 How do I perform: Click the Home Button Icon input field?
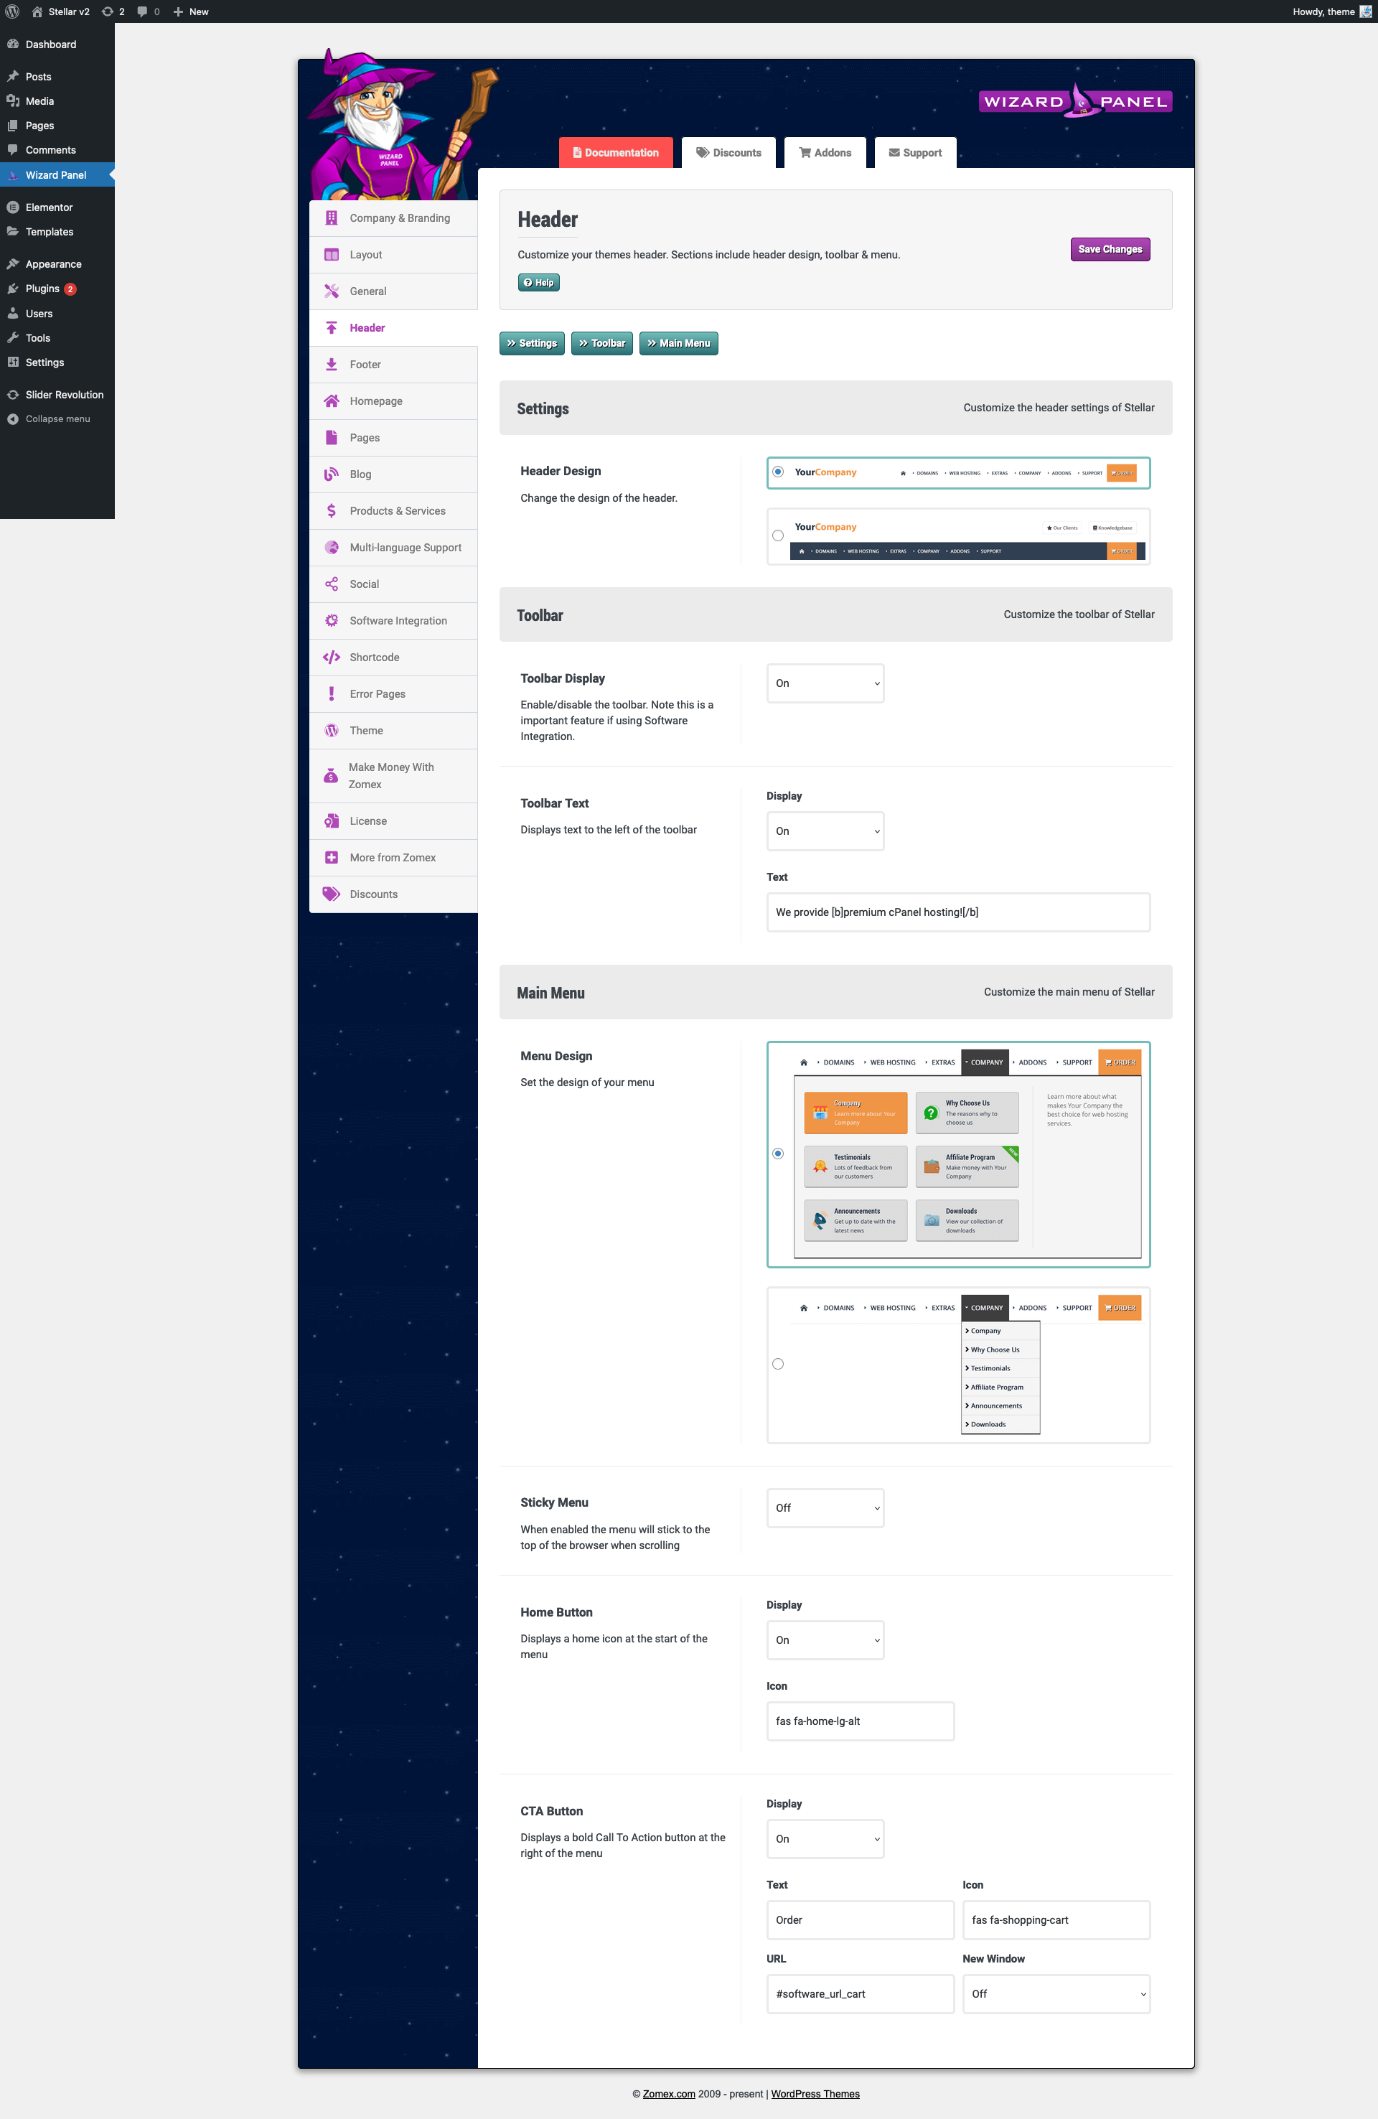(x=860, y=1721)
